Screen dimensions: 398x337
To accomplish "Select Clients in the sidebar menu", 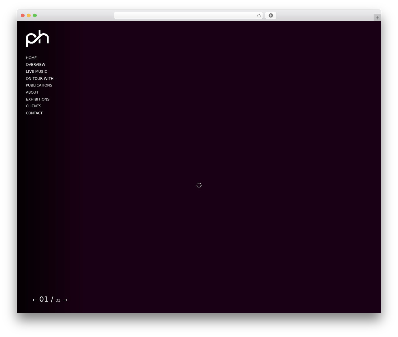I will click(x=34, y=106).
